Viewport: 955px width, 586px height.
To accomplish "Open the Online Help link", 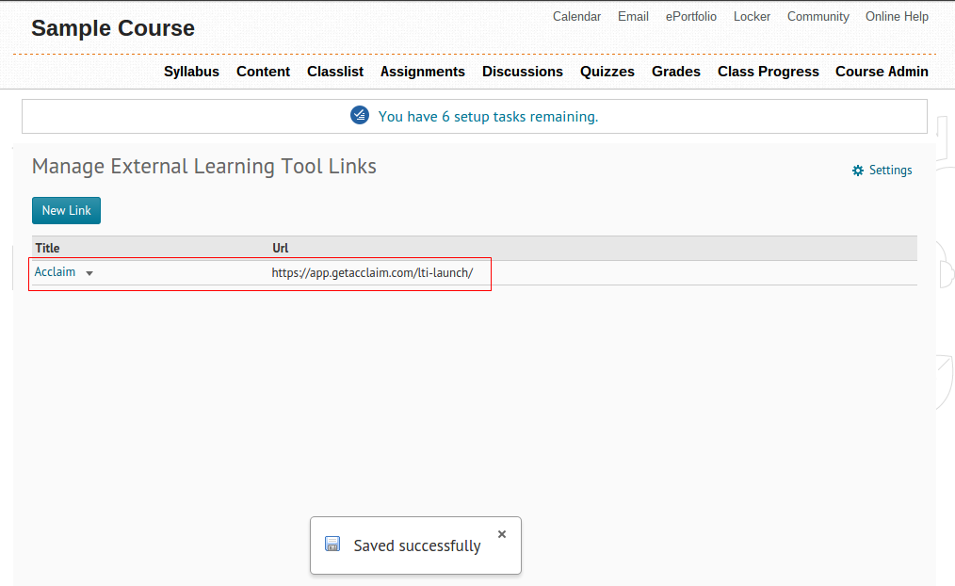I will point(898,16).
